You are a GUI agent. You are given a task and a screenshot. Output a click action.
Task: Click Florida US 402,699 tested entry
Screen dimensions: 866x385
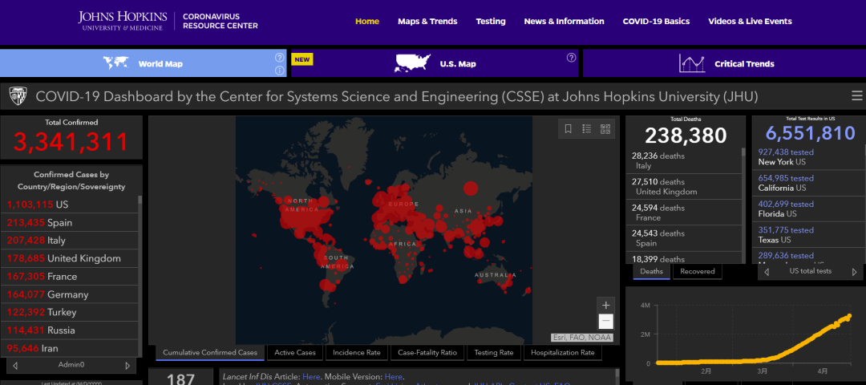(x=808, y=209)
